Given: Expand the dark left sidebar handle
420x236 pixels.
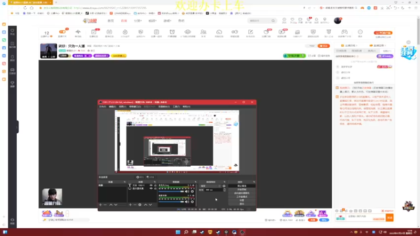Looking at the screenshot, I should pyautogui.click(x=17, y=127).
